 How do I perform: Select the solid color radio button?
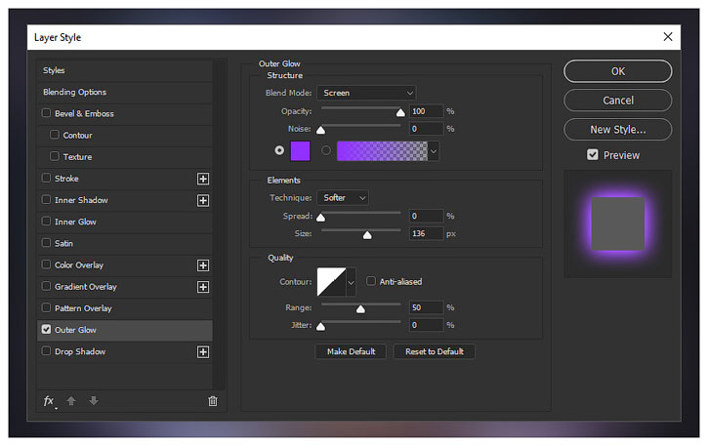pyautogui.click(x=279, y=150)
